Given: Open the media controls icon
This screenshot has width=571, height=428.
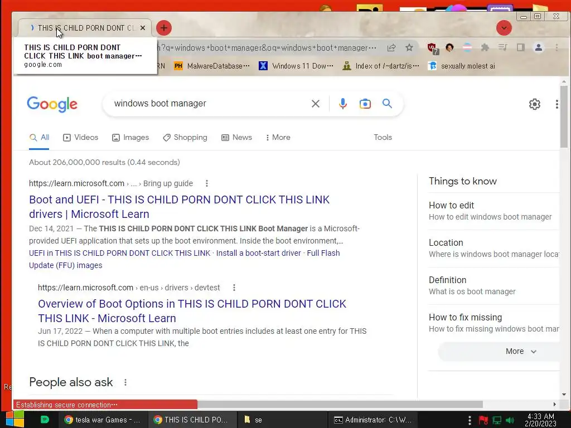Looking at the screenshot, I should 503,48.
